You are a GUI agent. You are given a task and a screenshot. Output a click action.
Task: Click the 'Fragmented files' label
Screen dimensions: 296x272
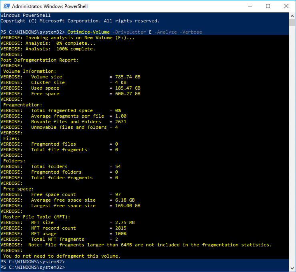[x=54, y=144]
